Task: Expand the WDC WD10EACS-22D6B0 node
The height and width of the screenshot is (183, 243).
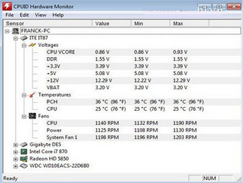Action: pos(15,166)
